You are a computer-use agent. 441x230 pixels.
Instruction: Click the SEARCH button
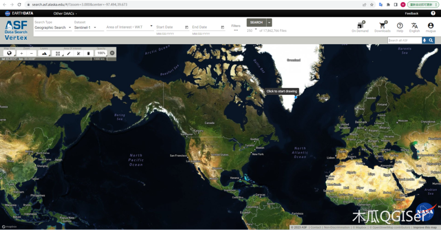[x=256, y=22]
